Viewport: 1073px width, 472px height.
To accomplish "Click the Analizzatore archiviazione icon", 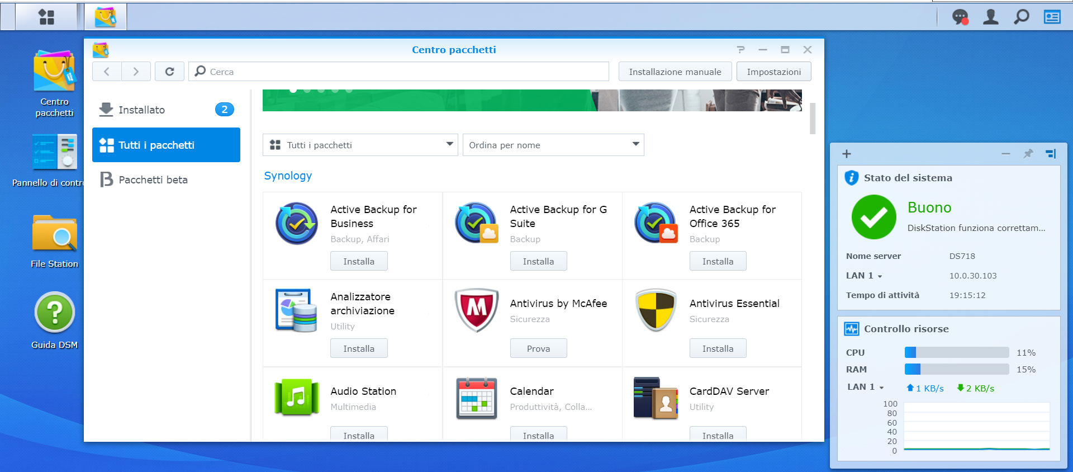I will tap(297, 310).
